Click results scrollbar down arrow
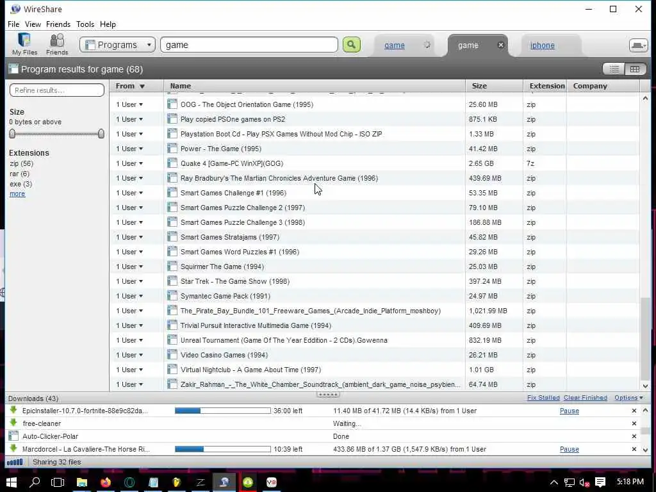This screenshot has width=656, height=492. coord(645,386)
